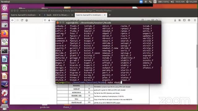Open LibreOffice Calc from the dock

click(5, 68)
